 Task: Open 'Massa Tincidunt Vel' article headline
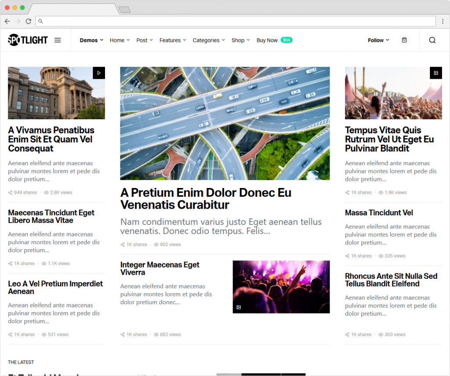(379, 213)
